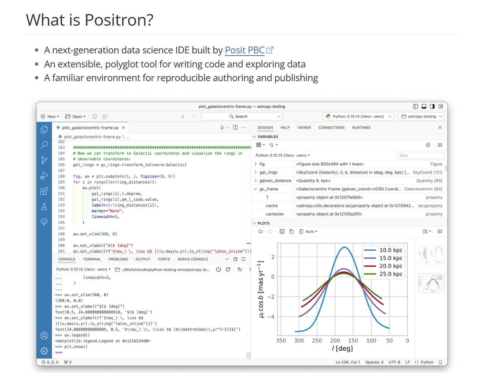Open run options dropdown next to play button
This screenshot has height=373, width=485.
click(x=228, y=127)
